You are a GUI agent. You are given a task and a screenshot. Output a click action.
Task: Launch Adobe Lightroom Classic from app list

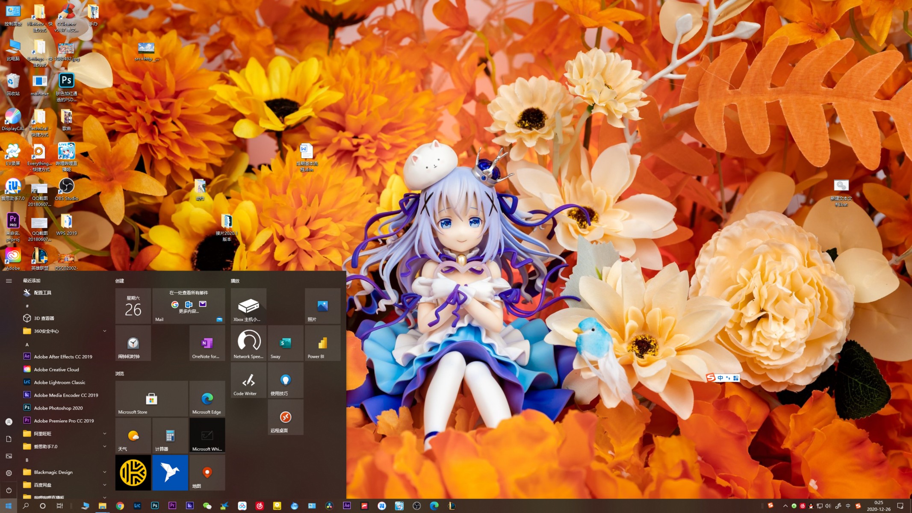(x=65, y=382)
